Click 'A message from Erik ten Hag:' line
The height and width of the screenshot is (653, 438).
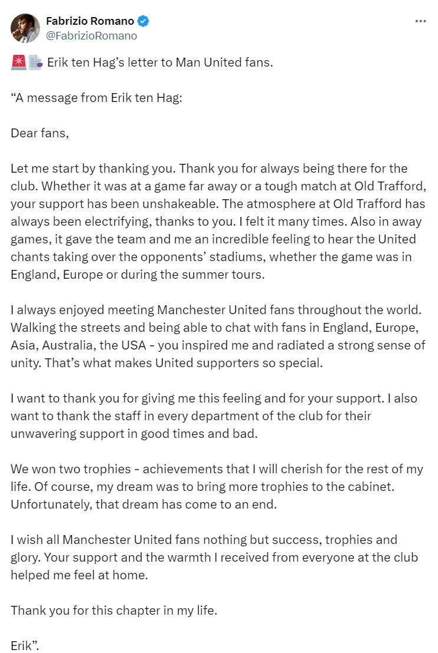pyautogui.click(x=97, y=98)
